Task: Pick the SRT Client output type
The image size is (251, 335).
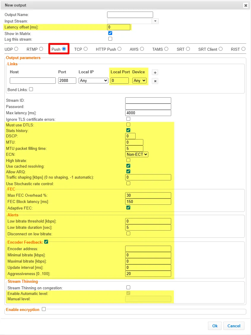Action: pos(220,49)
